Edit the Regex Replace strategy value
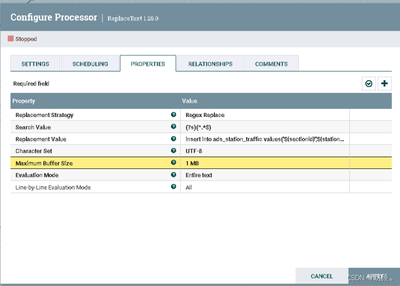This screenshot has width=400, height=286. tap(265, 115)
